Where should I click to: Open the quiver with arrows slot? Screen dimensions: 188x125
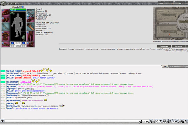30,27
